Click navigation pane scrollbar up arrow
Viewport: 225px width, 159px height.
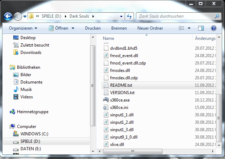[93, 37]
